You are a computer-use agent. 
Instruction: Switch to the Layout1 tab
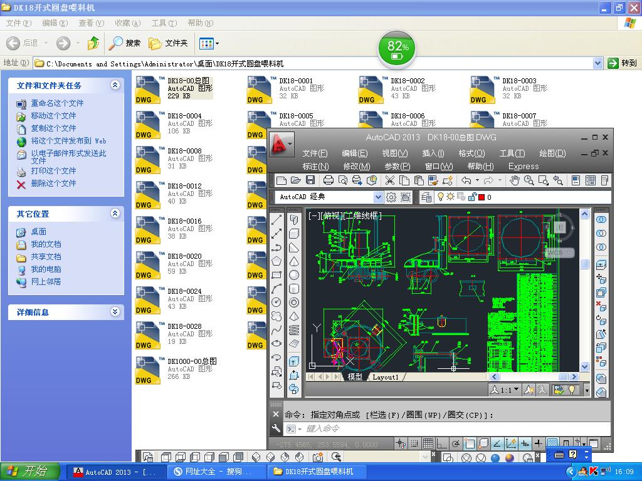click(385, 377)
